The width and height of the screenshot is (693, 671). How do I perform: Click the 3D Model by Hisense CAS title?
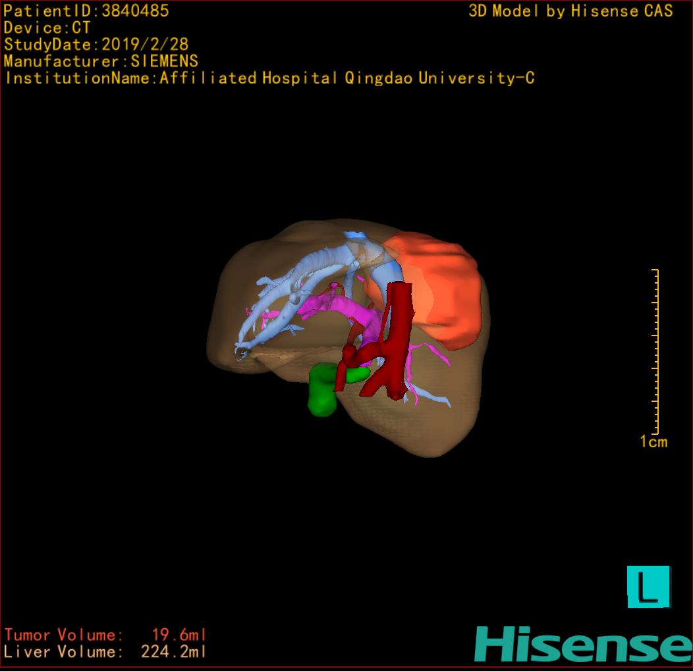[x=570, y=11]
